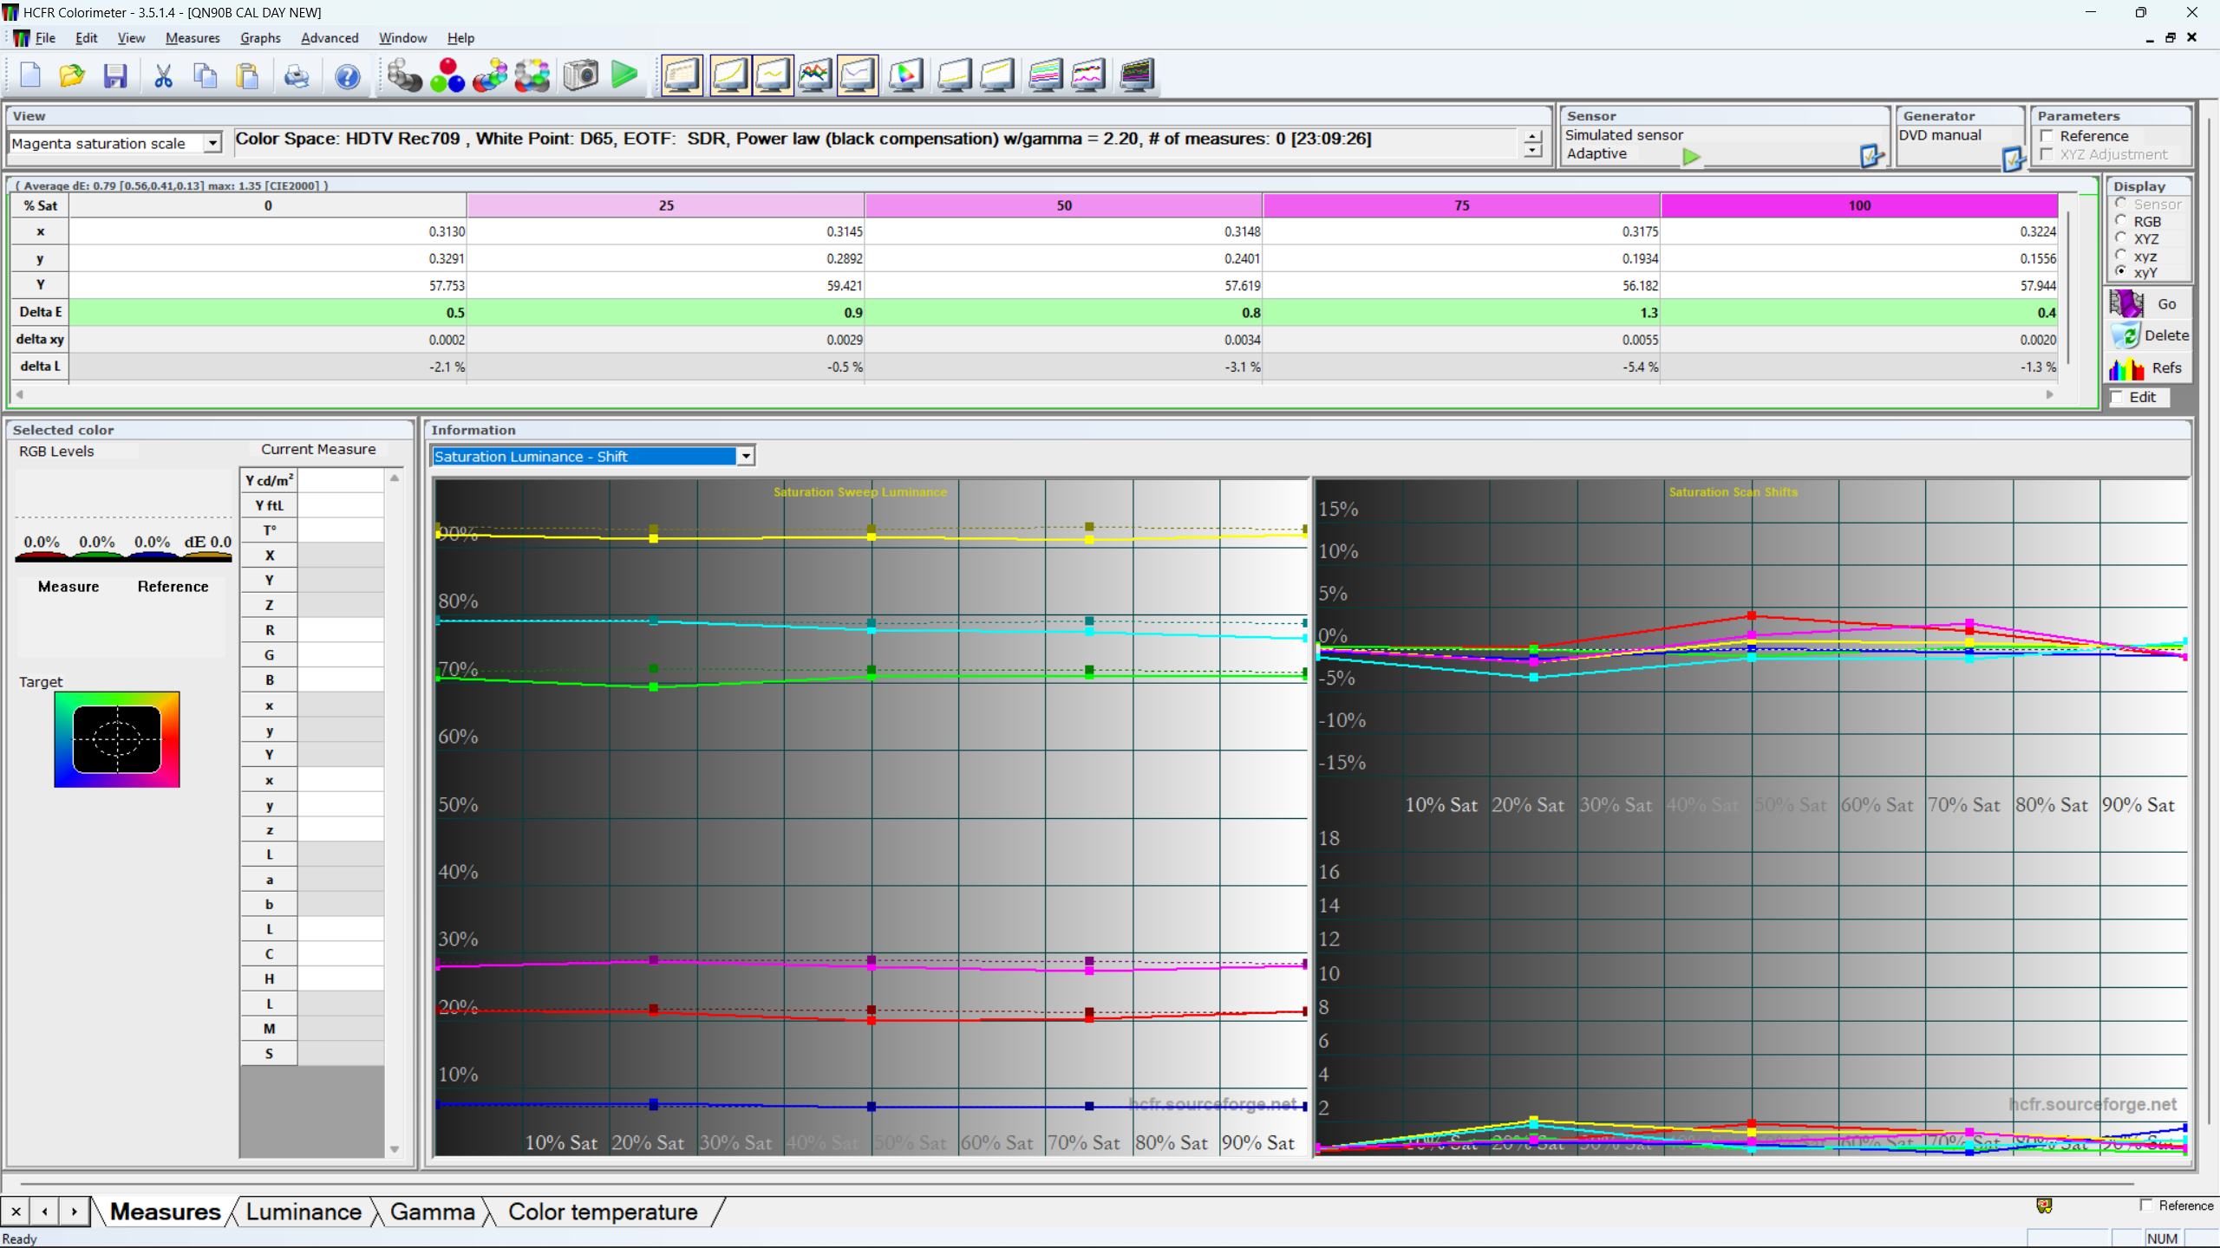Click the Refs histogram icon button
Image resolution: width=2220 pixels, height=1248 pixels.
coord(2146,368)
